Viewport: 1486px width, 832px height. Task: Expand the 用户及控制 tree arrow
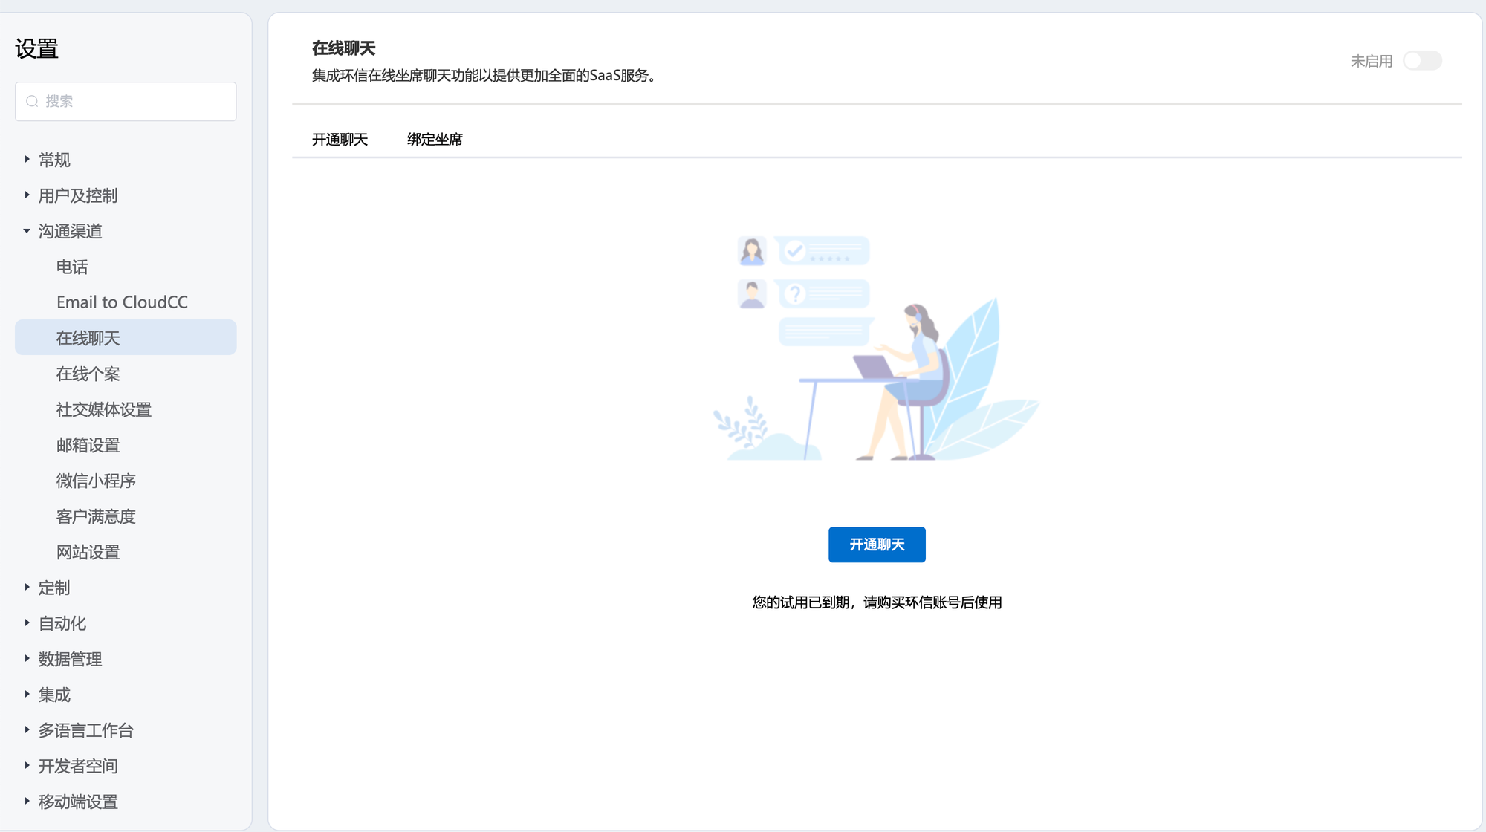click(x=27, y=195)
